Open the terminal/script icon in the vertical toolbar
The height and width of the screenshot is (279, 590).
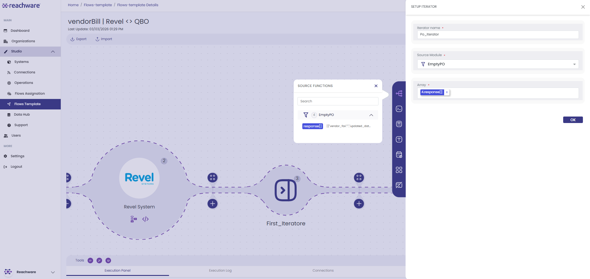(x=399, y=109)
